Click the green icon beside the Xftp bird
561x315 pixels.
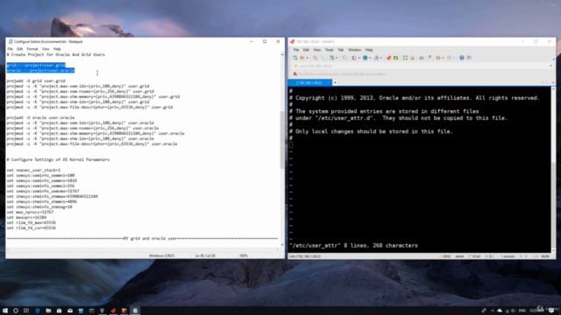point(395,58)
